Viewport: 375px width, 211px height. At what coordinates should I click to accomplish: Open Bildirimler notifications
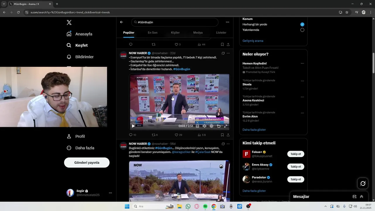point(80,57)
